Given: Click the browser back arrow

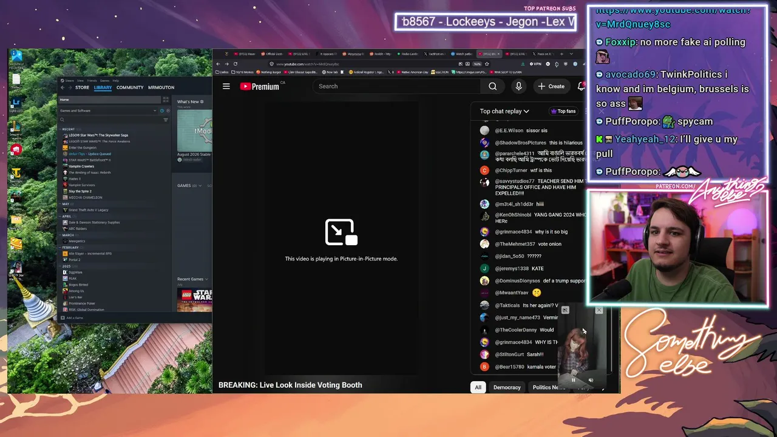Looking at the screenshot, I should click(219, 64).
